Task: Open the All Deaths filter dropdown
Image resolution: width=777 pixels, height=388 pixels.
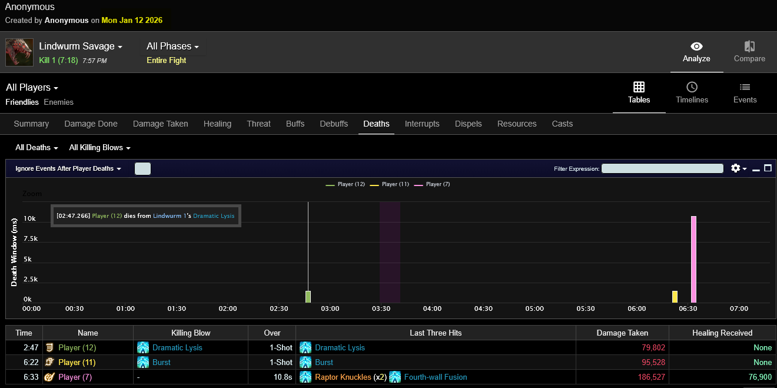Action: tap(37, 148)
